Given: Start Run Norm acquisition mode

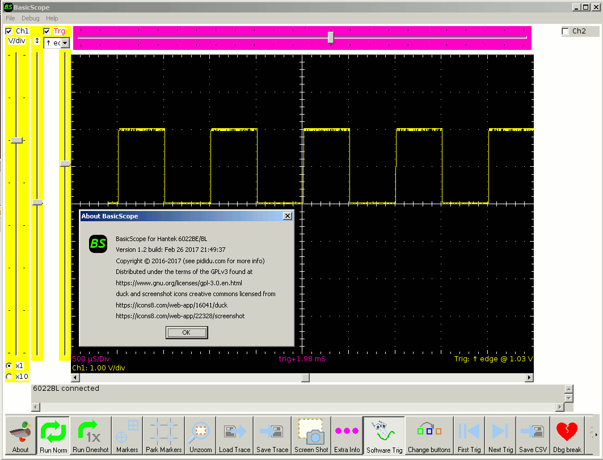Looking at the screenshot, I should (53, 436).
